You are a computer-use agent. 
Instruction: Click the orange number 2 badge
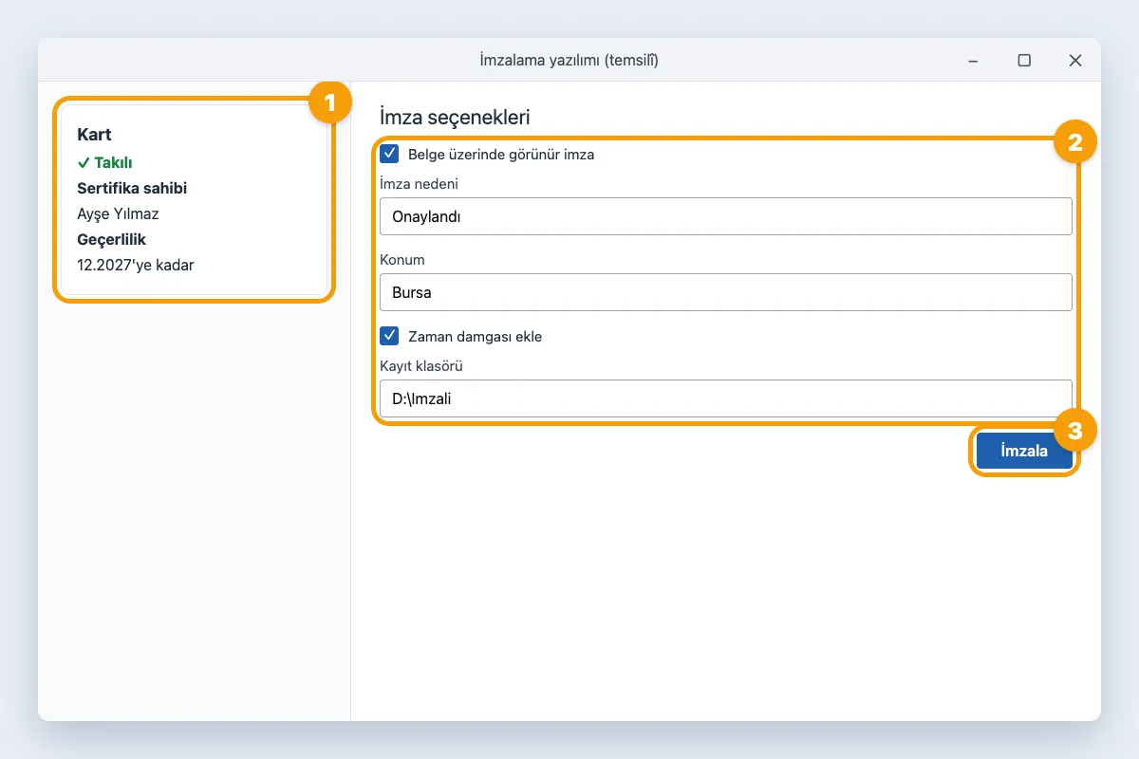pos(1075,143)
